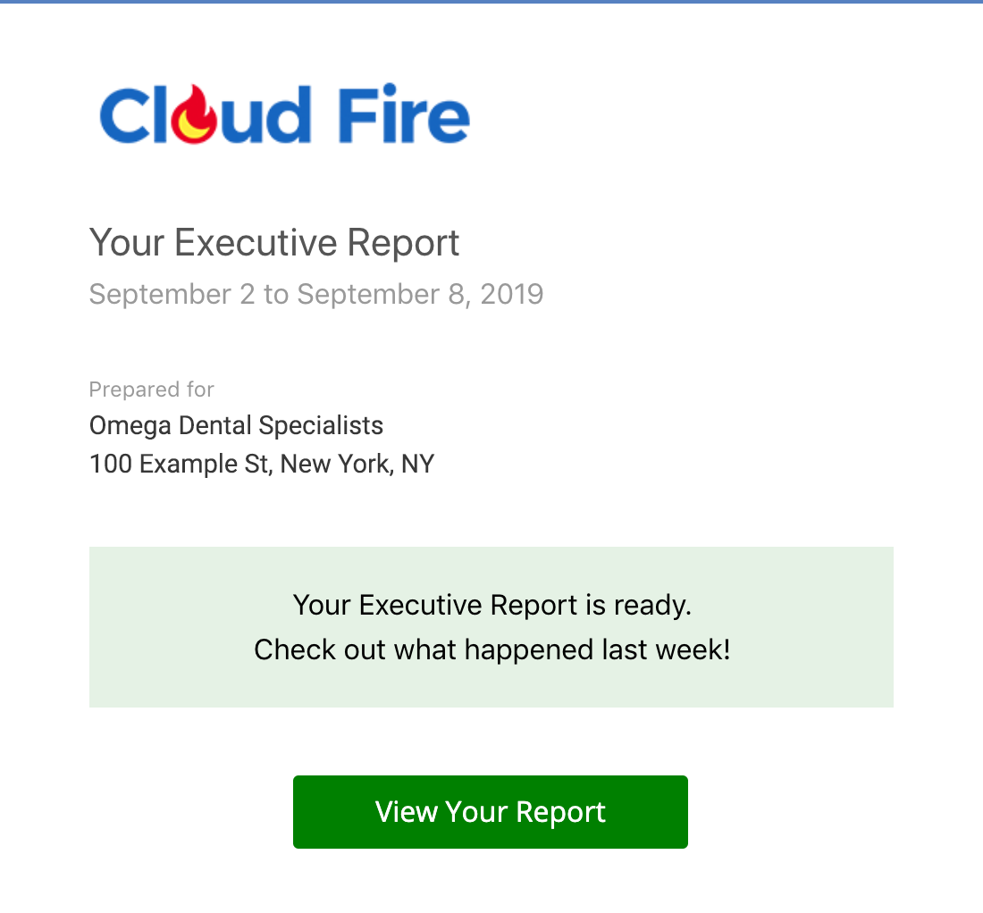Click 'New York, NY' in the address
The width and height of the screenshot is (983, 913).
click(357, 465)
